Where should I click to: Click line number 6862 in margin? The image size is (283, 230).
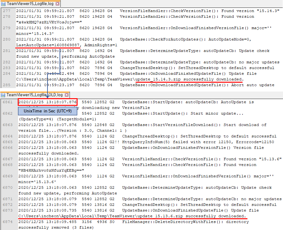(x=8, y=113)
